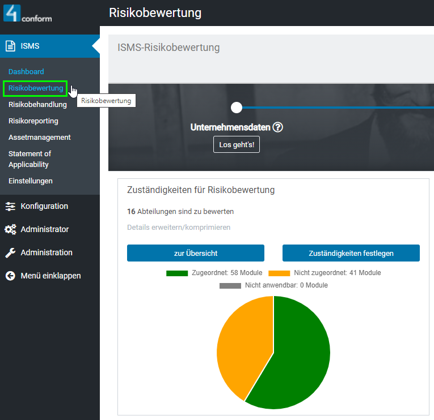This screenshot has width=434, height=420.
Task: Expand Details erweitern/komprimieren section
Action: click(179, 227)
